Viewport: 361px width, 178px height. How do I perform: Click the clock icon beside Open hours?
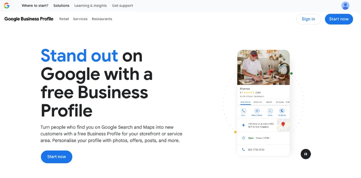pos(243,138)
